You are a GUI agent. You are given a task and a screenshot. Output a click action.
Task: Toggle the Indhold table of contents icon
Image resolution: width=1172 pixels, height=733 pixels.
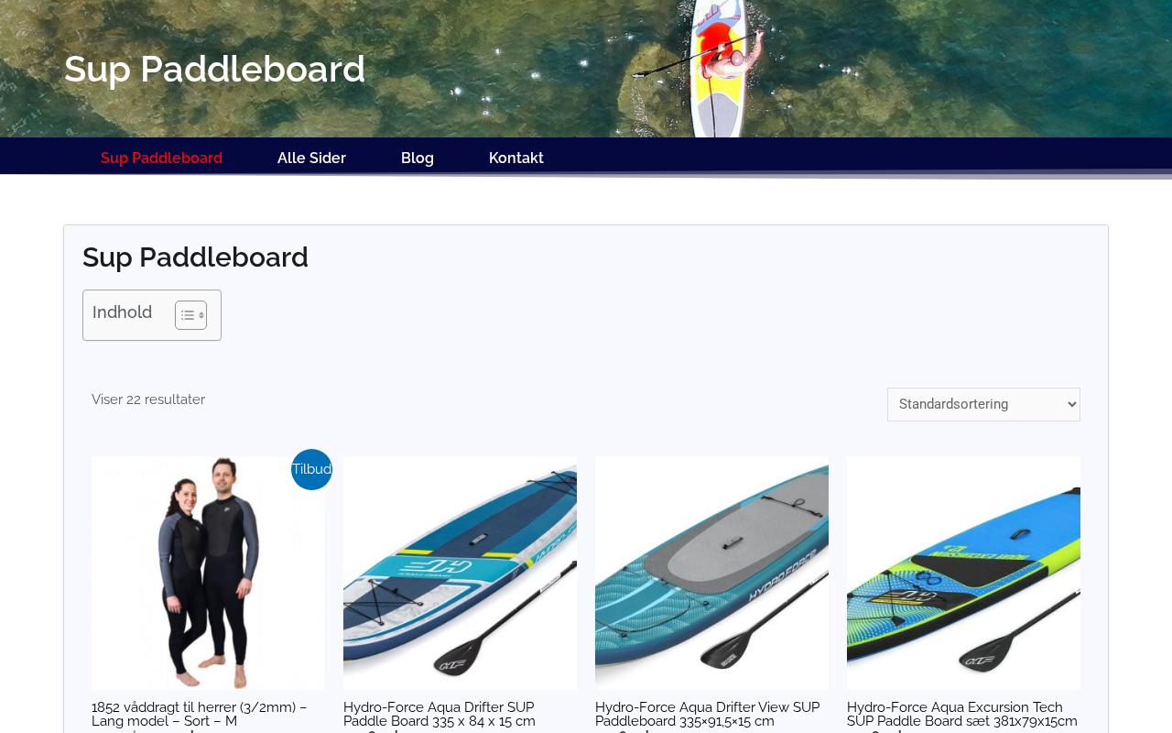tap(190, 315)
